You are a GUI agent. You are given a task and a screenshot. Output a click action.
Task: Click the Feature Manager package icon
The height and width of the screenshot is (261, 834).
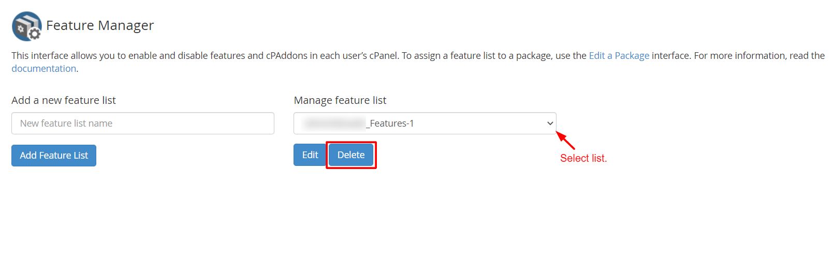pyautogui.click(x=26, y=26)
